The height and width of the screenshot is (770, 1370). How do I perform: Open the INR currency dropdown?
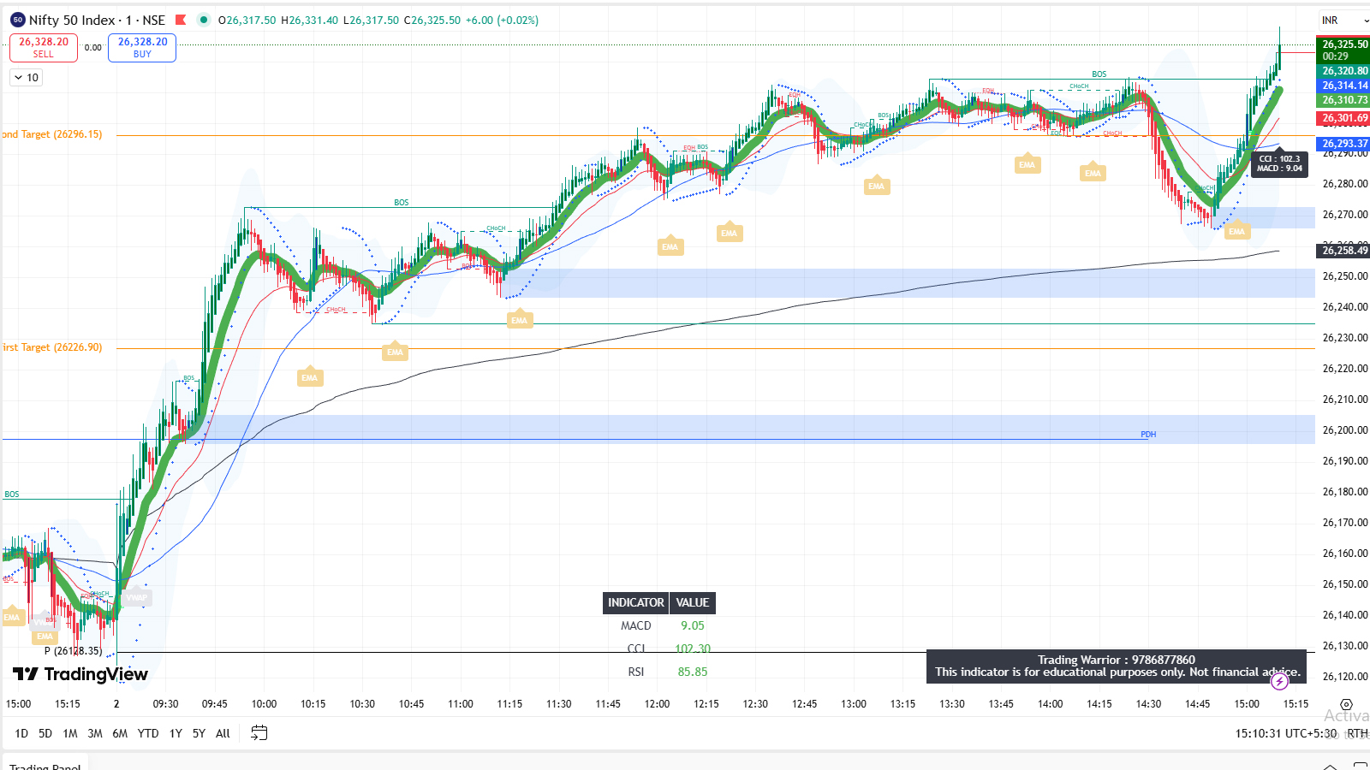pyautogui.click(x=1342, y=20)
